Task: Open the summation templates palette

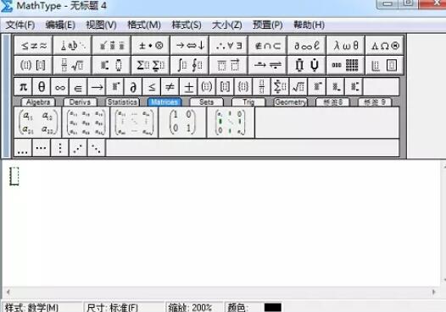Action: click(x=150, y=65)
